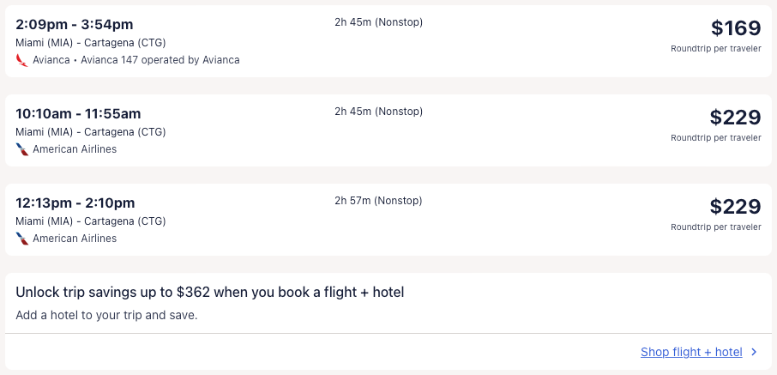Click the American Airlines name on 10:10am flight

pyautogui.click(x=75, y=149)
